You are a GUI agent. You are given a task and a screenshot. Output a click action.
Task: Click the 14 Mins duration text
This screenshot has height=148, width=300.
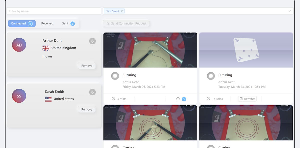(217, 99)
